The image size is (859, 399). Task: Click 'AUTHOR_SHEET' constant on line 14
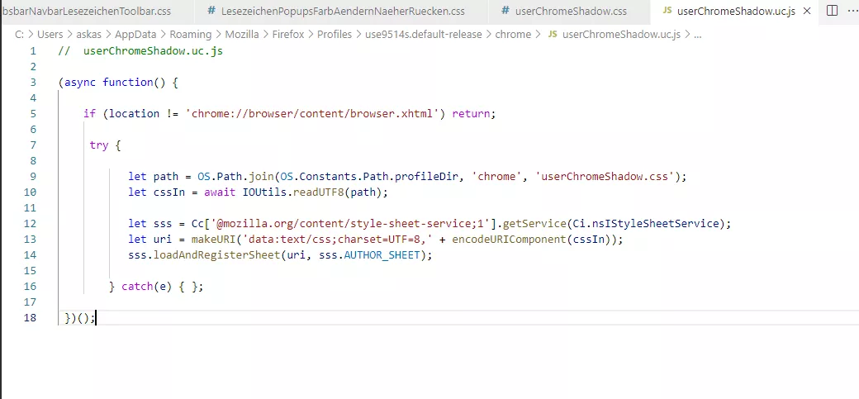tap(382, 255)
